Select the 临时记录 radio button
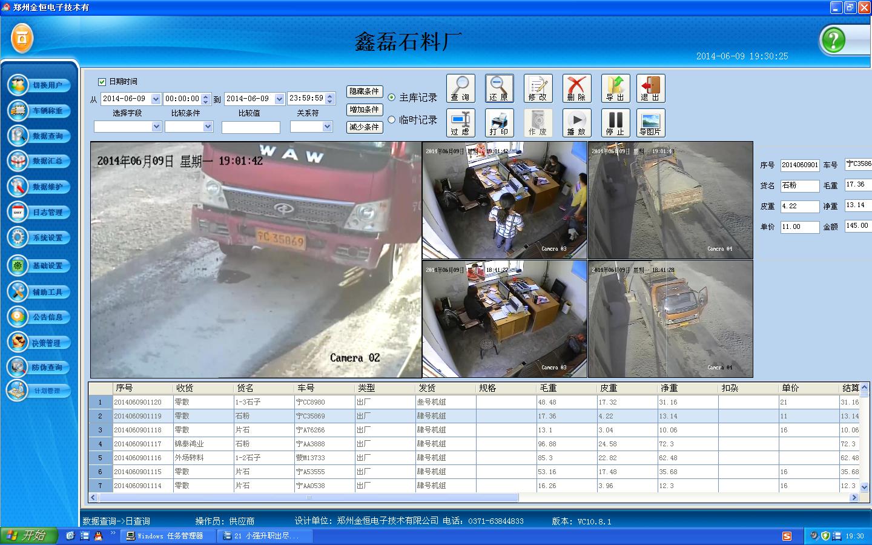 pos(392,120)
